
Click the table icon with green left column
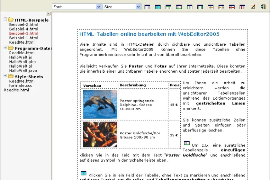click(x=190, y=7)
